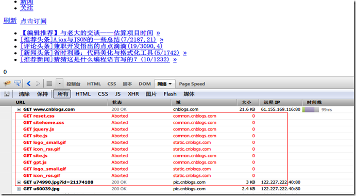The height and width of the screenshot is (196, 356).
Task: Open the small dropdown next to lines icon
Action: coord(59,84)
